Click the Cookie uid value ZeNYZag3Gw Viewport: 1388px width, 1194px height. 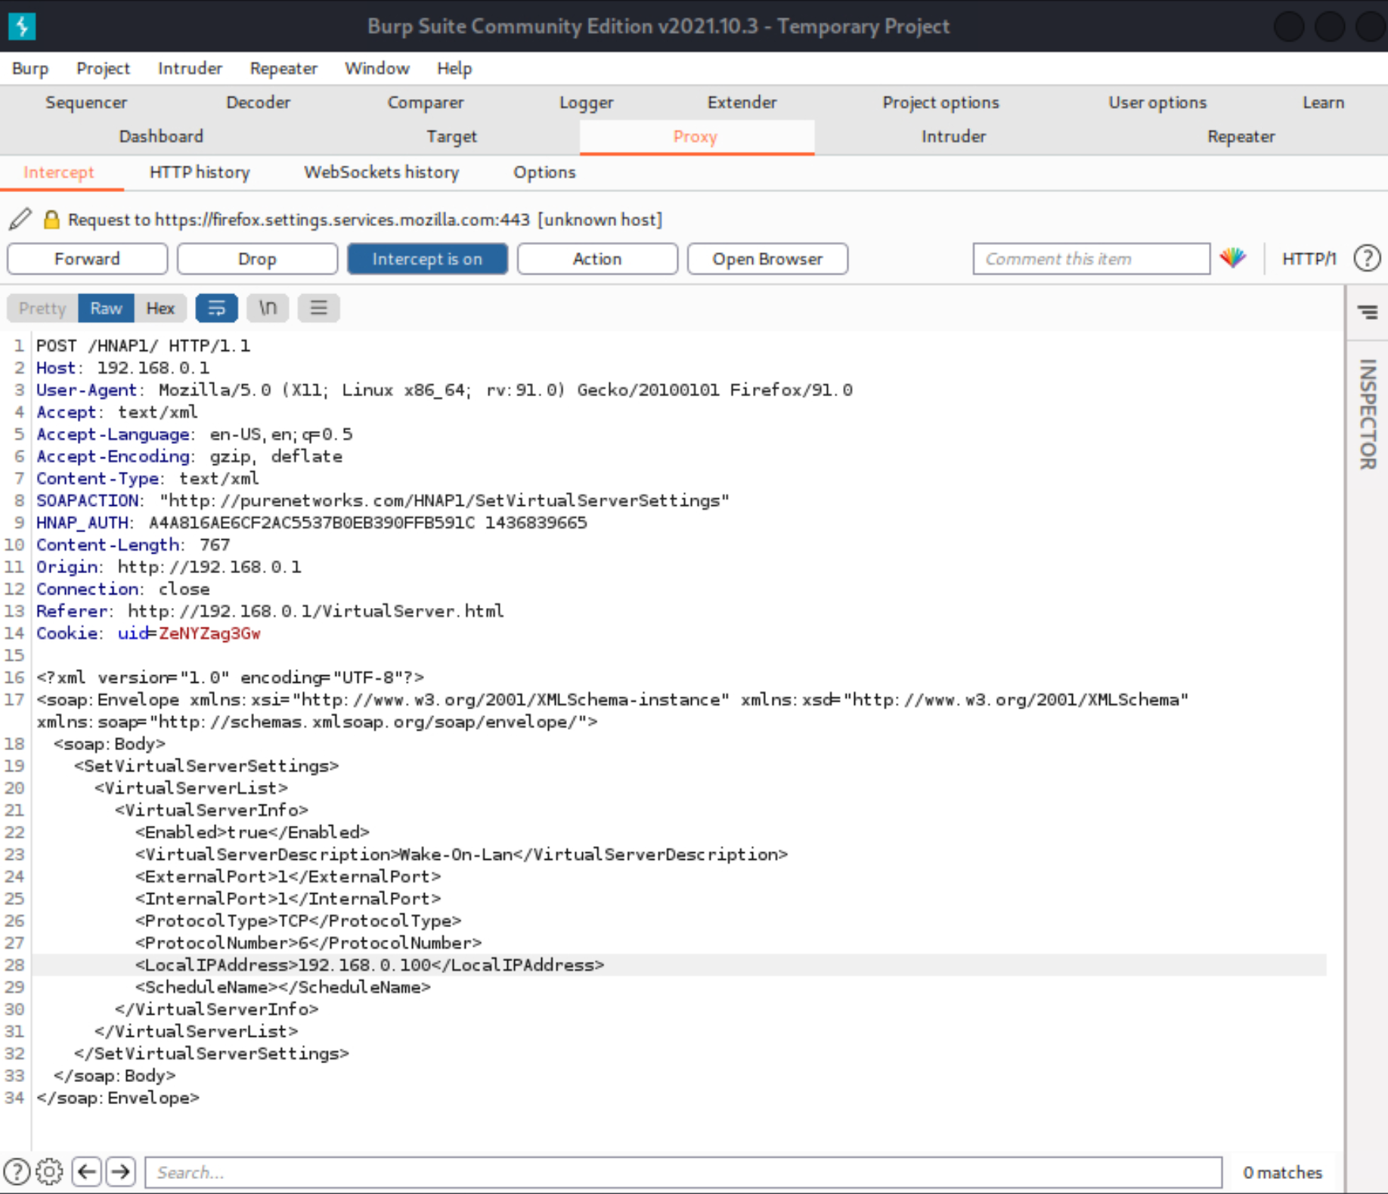[209, 633]
